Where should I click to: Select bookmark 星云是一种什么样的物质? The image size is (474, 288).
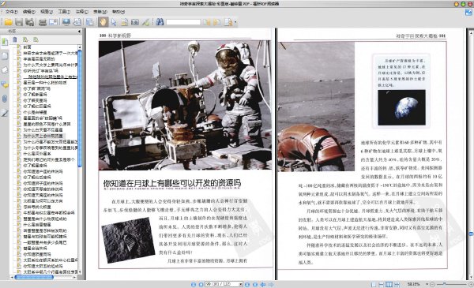45,82
